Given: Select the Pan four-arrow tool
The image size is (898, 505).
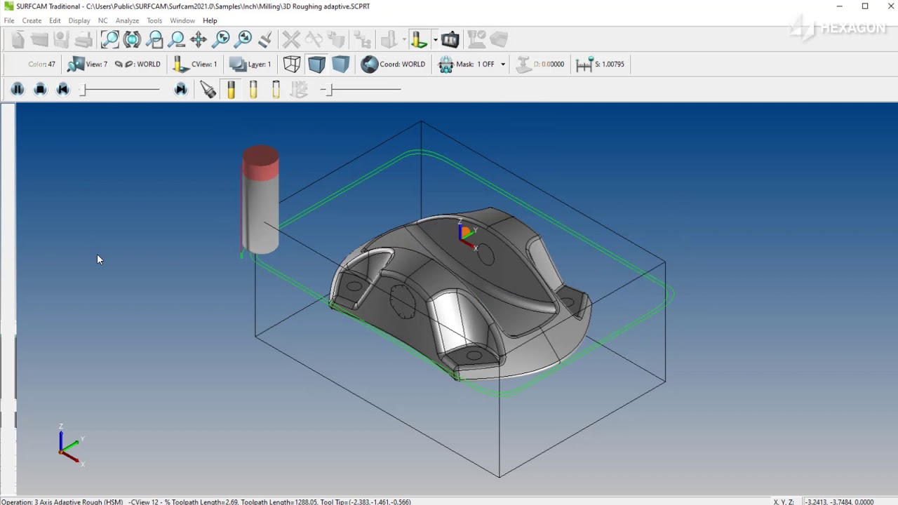Looking at the screenshot, I should pos(199,40).
